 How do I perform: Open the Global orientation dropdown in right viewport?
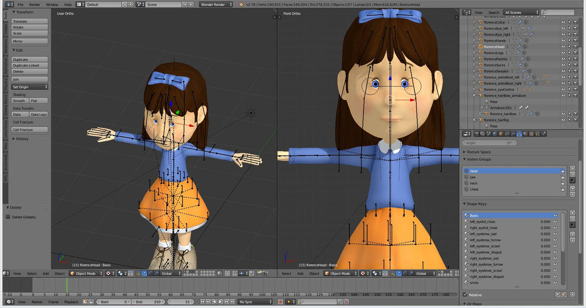[x=425, y=273]
